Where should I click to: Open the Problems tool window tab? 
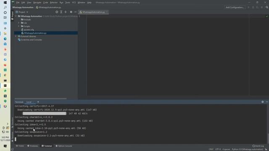(33, 146)
